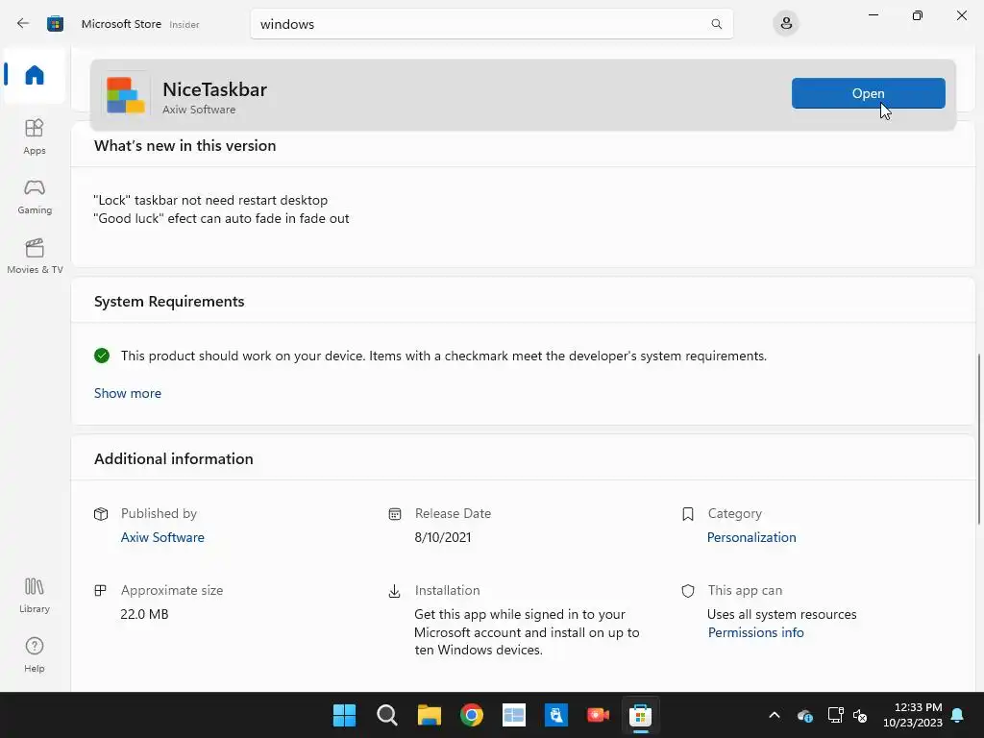Screen dimensions: 984x738
Task: Click the clock showing 12:33 PM
Action: tap(918, 707)
